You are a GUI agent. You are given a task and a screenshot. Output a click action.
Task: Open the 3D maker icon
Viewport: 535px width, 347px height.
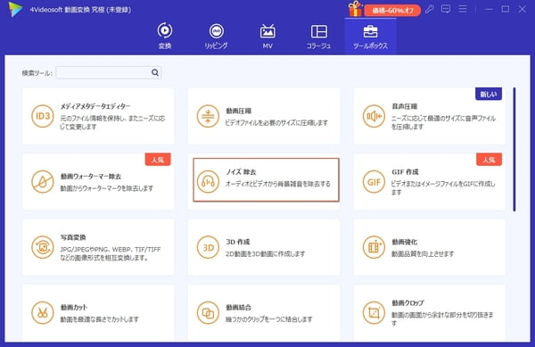point(208,247)
